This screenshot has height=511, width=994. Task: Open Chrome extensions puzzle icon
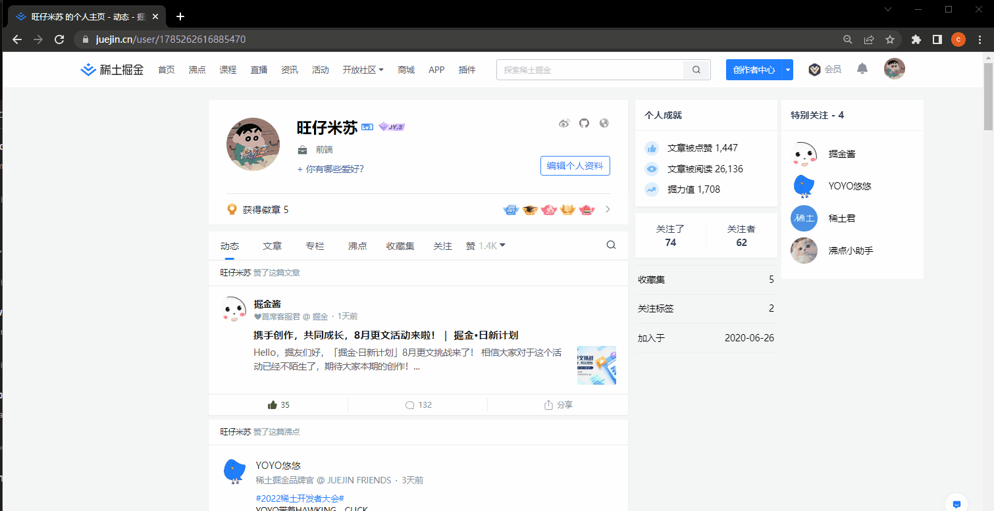coord(916,39)
